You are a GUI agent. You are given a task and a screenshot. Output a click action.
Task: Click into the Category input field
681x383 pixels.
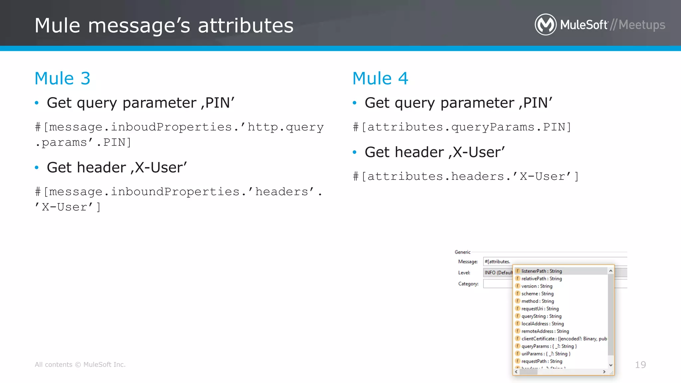click(x=498, y=284)
